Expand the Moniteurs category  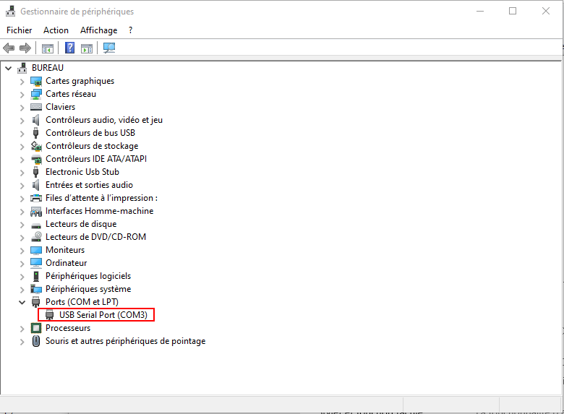22,251
